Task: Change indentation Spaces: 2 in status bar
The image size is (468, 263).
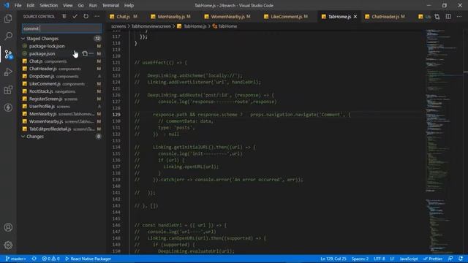Action: point(360,259)
